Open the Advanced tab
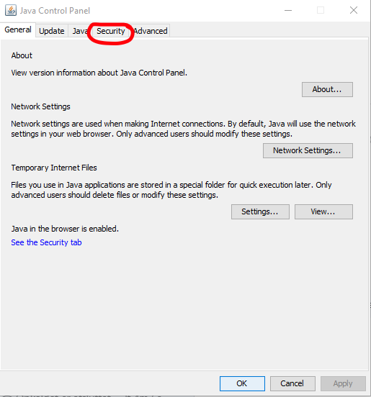This screenshot has height=397, width=371. pos(150,31)
